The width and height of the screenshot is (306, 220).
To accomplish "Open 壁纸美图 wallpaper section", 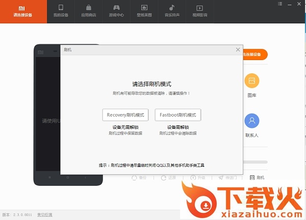I will [x=144, y=11].
